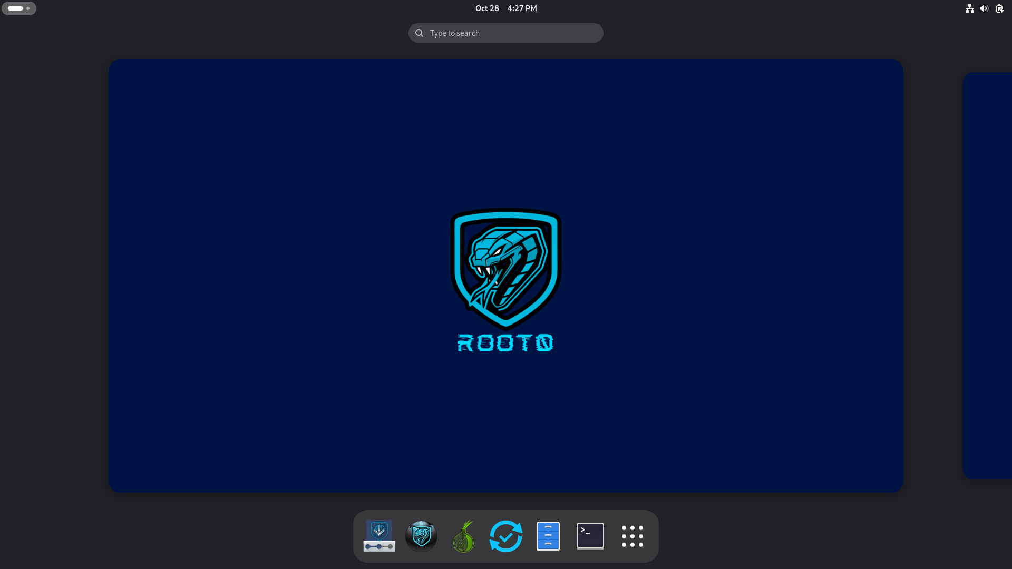The width and height of the screenshot is (1012, 569).
Task: Click the battery charging indicator
Action: click(x=999, y=8)
